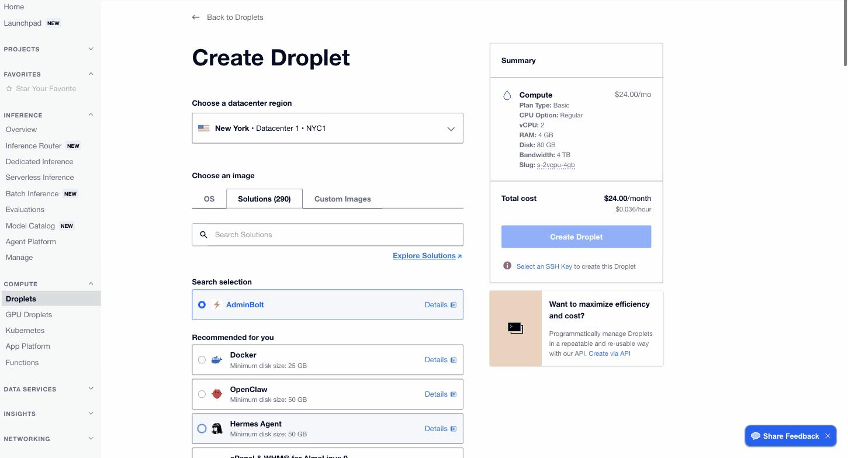Image resolution: width=848 pixels, height=458 pixels.
Task: Open the datacenter region dropdown
Action: tap(327, 129)
